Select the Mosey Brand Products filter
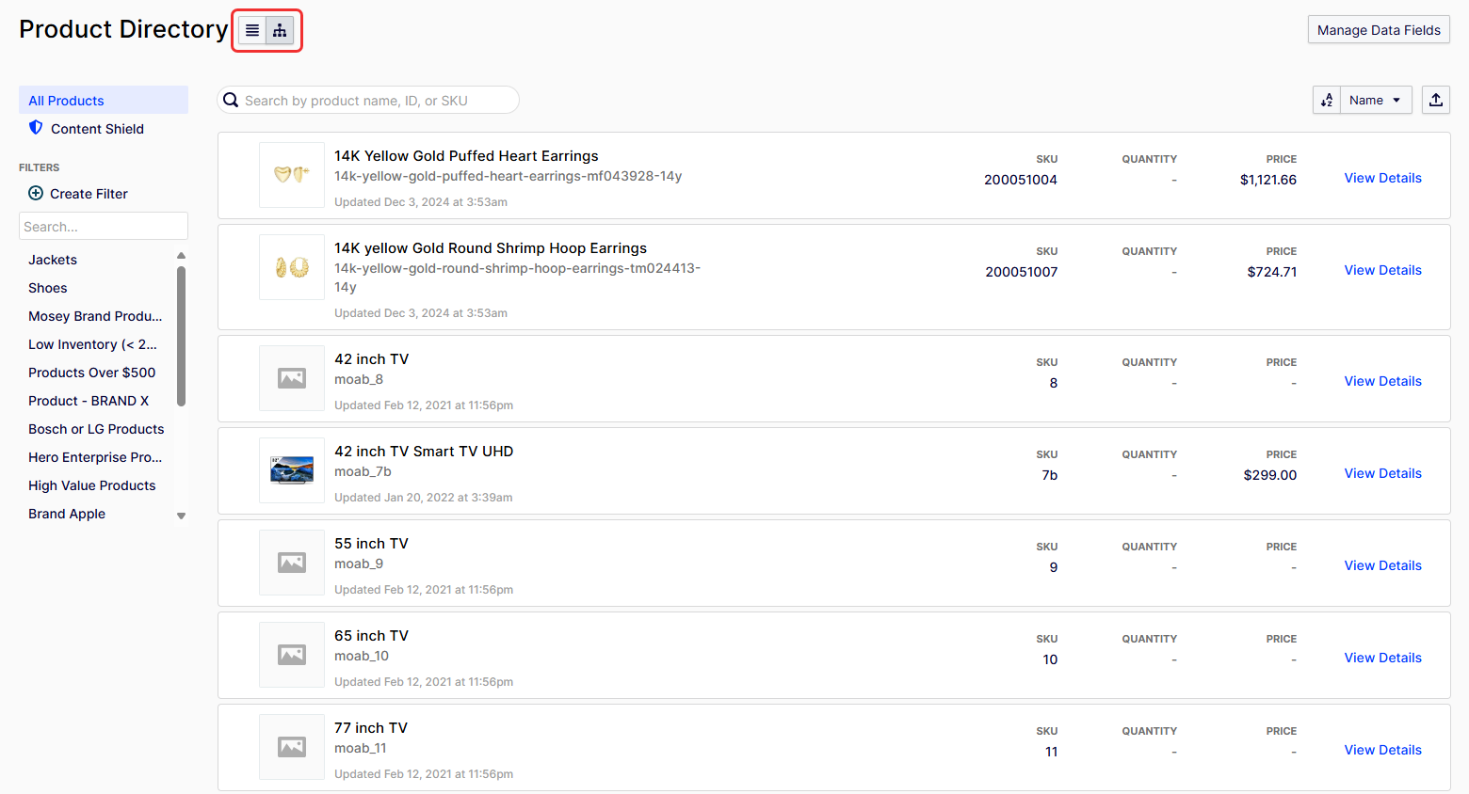Screen dimensions: 1469x794 pyautogui.click(x=95, y=316)
